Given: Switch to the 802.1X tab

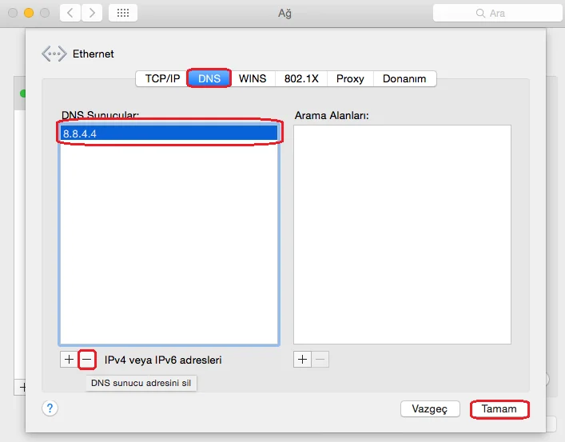Looking at the screenshot, I should coord(301,78).
